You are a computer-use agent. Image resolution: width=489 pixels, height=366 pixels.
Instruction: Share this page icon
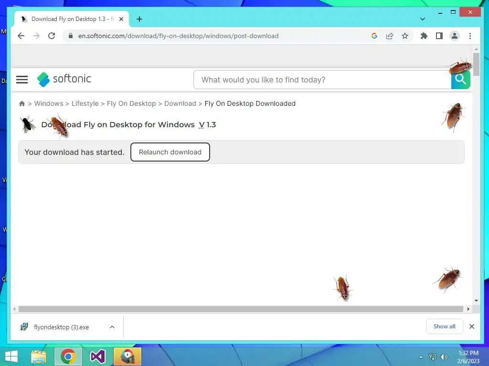pyautogui.click(x=390, y=36)
